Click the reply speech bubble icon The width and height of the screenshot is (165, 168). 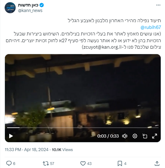pos(9,163)
